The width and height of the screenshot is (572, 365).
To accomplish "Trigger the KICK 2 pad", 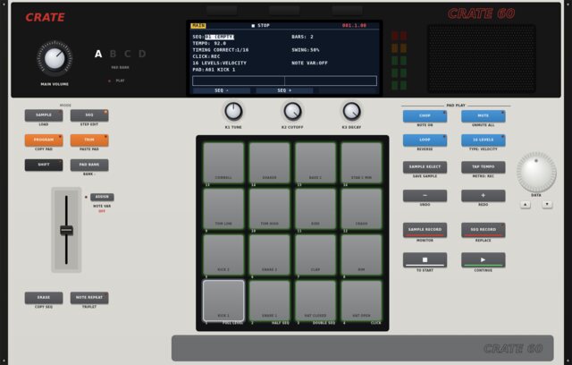I will (223, 255).
